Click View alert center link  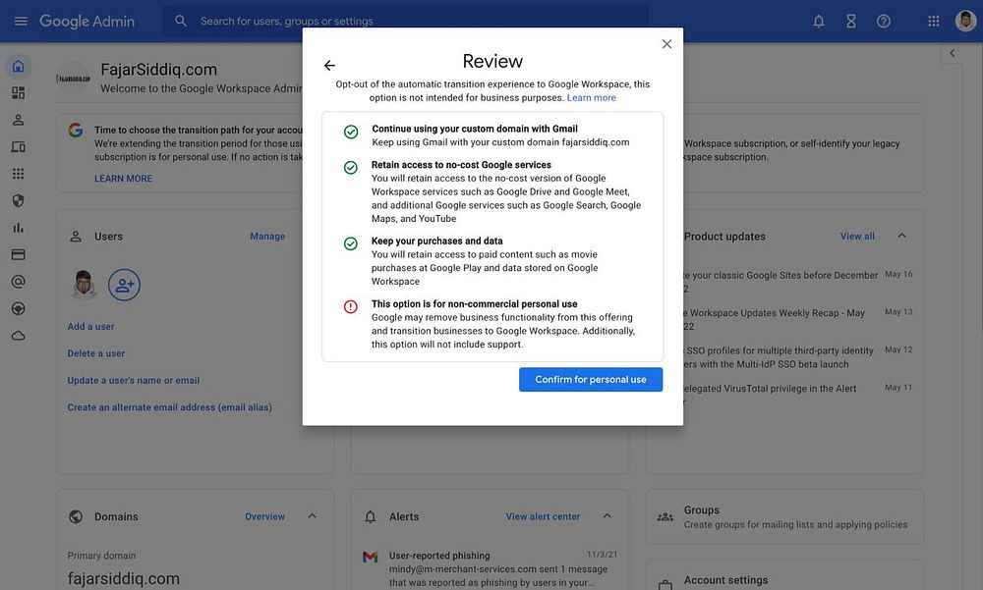543,516
